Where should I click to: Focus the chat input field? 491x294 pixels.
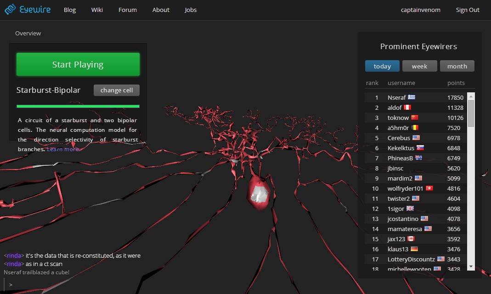click(x=73, y=285)
